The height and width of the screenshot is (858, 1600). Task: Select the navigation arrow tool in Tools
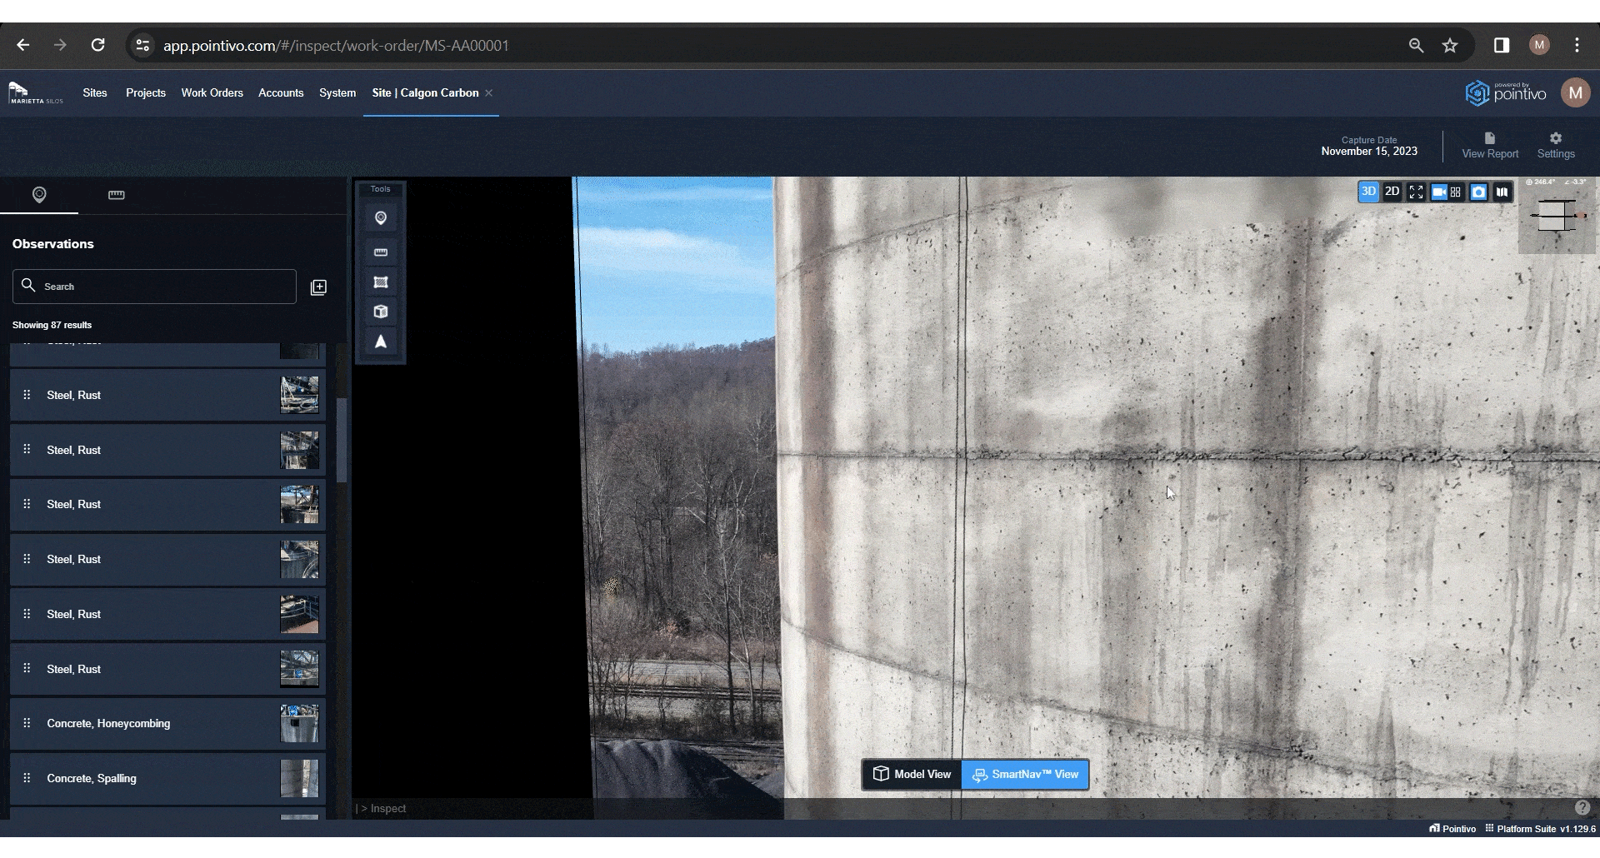point(381,342)
